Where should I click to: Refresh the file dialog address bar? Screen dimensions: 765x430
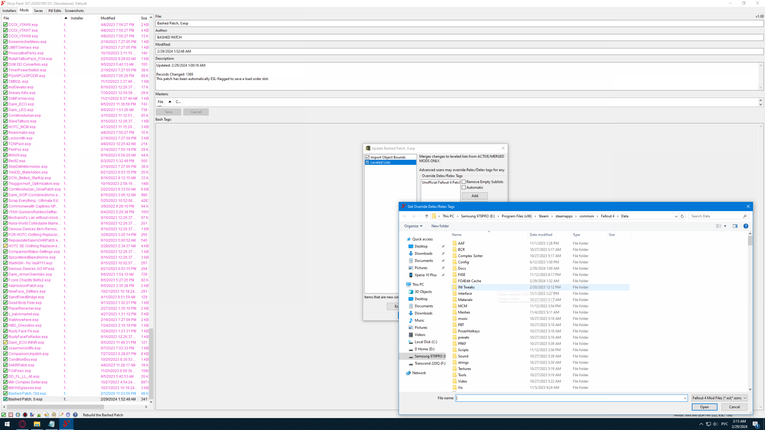(x=682, y=216)
